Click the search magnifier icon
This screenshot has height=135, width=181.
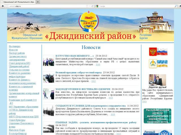tap(176, 6)
